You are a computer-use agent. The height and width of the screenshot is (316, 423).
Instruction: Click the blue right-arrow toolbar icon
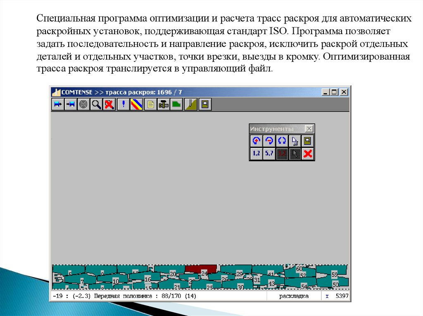tap(57, 105)
